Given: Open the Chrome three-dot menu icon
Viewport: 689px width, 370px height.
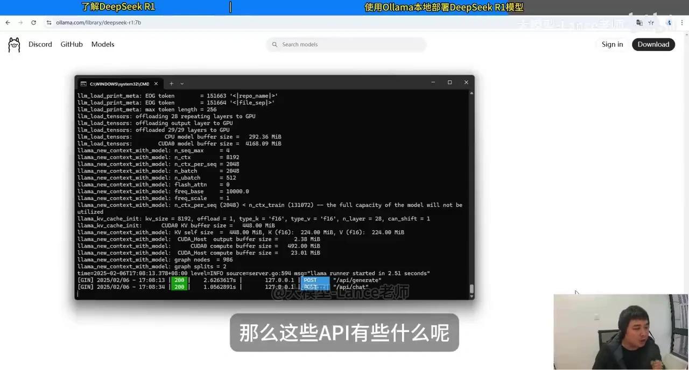Looking at the screenshot, I should (683, 23).
